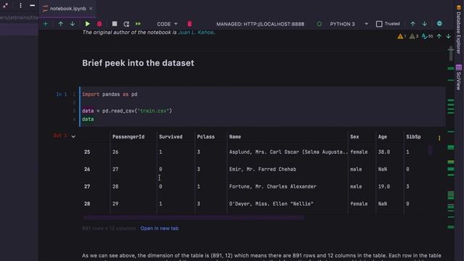This screenshot has width=464, height=261.
Task: Follow the Juan L. Kehoe author link
Action: pyautogui.click(x=196, y=32)
